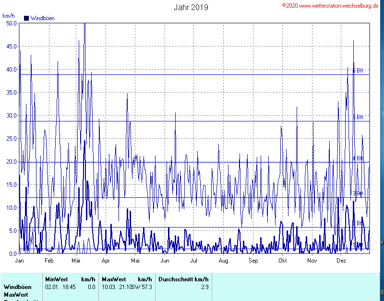Click the "Apr" month label
The height and width of the screenshot is (301, 384).
pyautogui.click(x=106, y=261)
